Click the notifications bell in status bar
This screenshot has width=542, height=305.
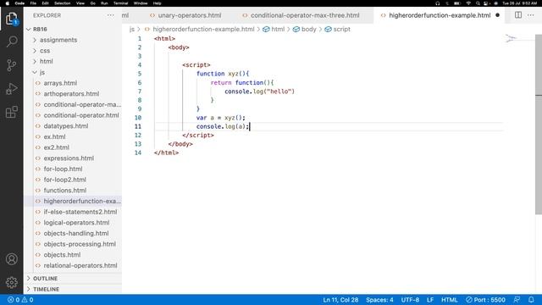[x=531, y=300]
